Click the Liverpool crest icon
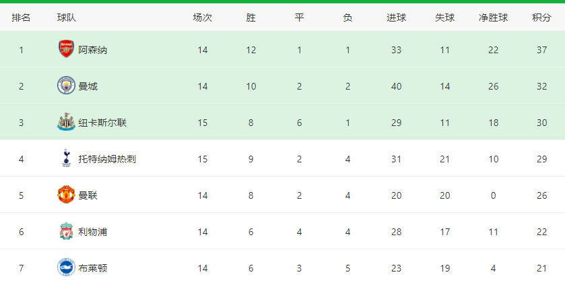The image size is (565, 285). pyautogui.click(x=66, y=231)
